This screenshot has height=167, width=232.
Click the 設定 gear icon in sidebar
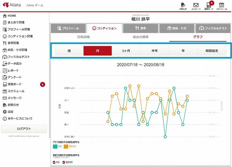(5, 112)
